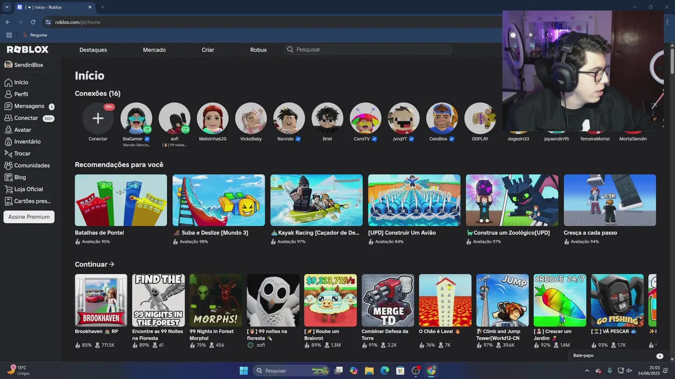Open CeloBlox's connection avatar
The image size is (675, 379).
pyautogui.click(x=442, y=118)
